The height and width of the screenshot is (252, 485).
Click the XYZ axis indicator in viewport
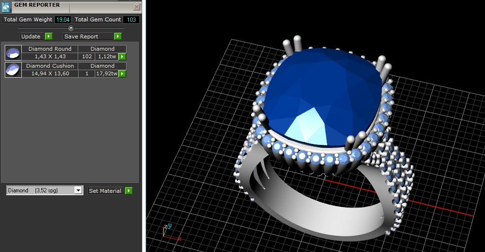pyautogui.click(x=171, y=232)
